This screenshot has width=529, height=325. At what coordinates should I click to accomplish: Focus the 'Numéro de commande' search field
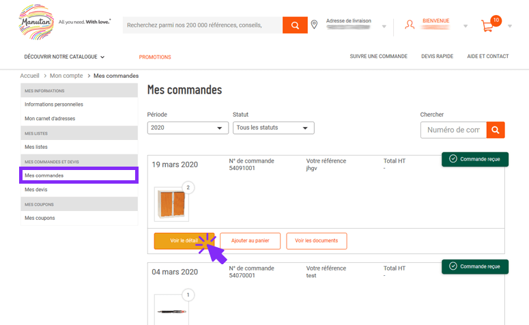[x=453, y=130]
